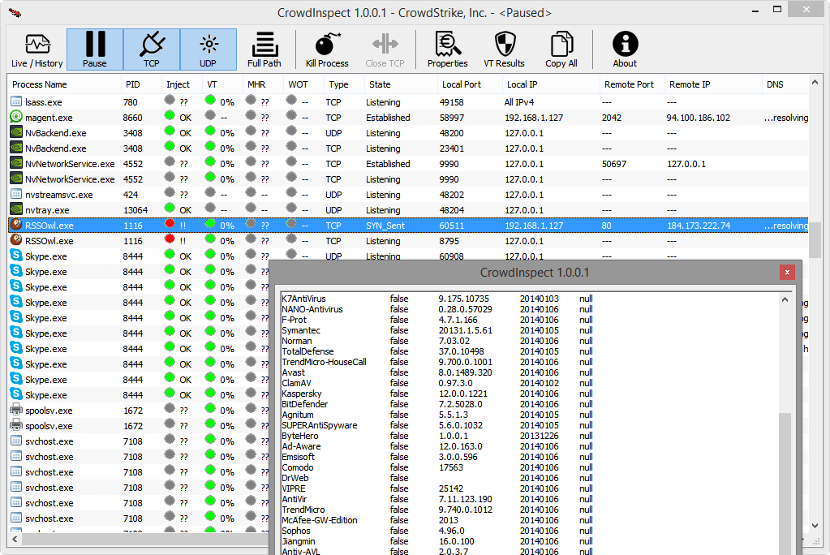This screenshot has height=555, width=830.
Task: Toggle the UDP connections filter
Action: [209, 49]
